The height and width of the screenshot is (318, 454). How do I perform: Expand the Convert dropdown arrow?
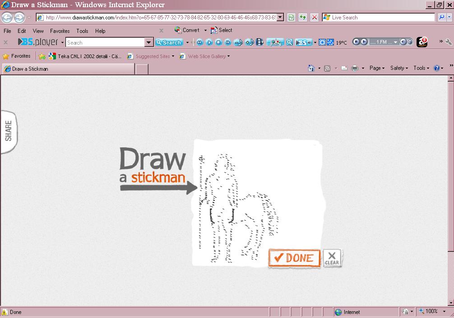point(205,30)
